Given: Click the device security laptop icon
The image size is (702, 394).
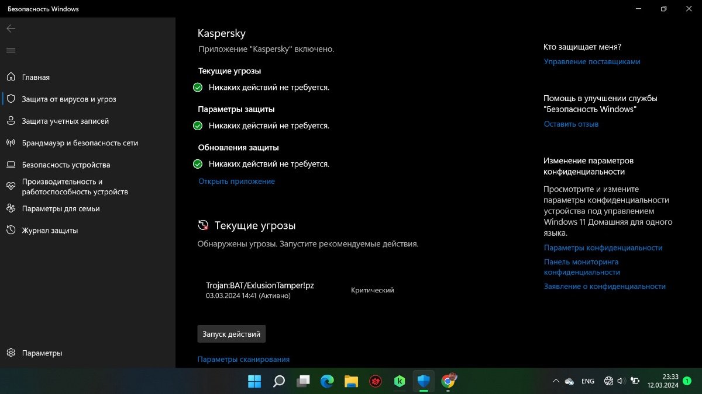Looking at the screenshot, I should coord(11,165).
